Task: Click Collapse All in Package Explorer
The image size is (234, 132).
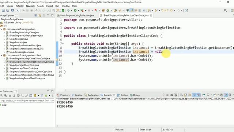Action: [x=36, y=15]
